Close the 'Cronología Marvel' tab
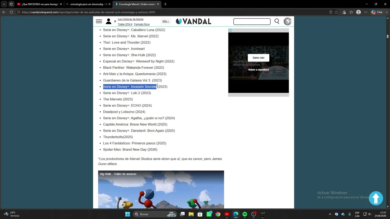This screenshot has width=390, height=219. [158, 4]
